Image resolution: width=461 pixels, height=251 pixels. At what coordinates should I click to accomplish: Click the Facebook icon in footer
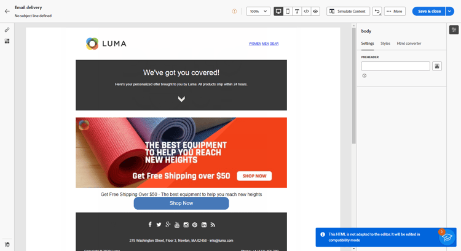coord(150,225)
